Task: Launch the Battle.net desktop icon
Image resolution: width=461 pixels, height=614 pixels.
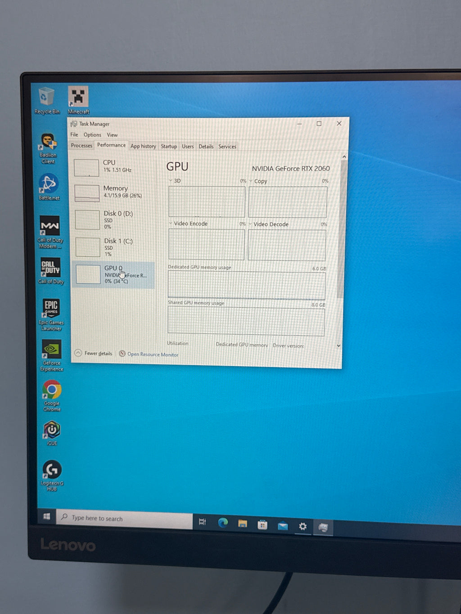Action: (49, 187)
